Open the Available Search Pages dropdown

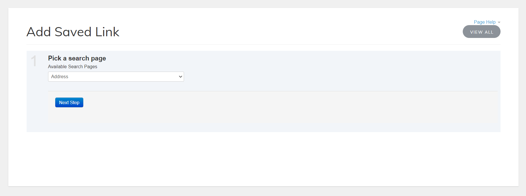pyautogui.click(x=116, y=76)
